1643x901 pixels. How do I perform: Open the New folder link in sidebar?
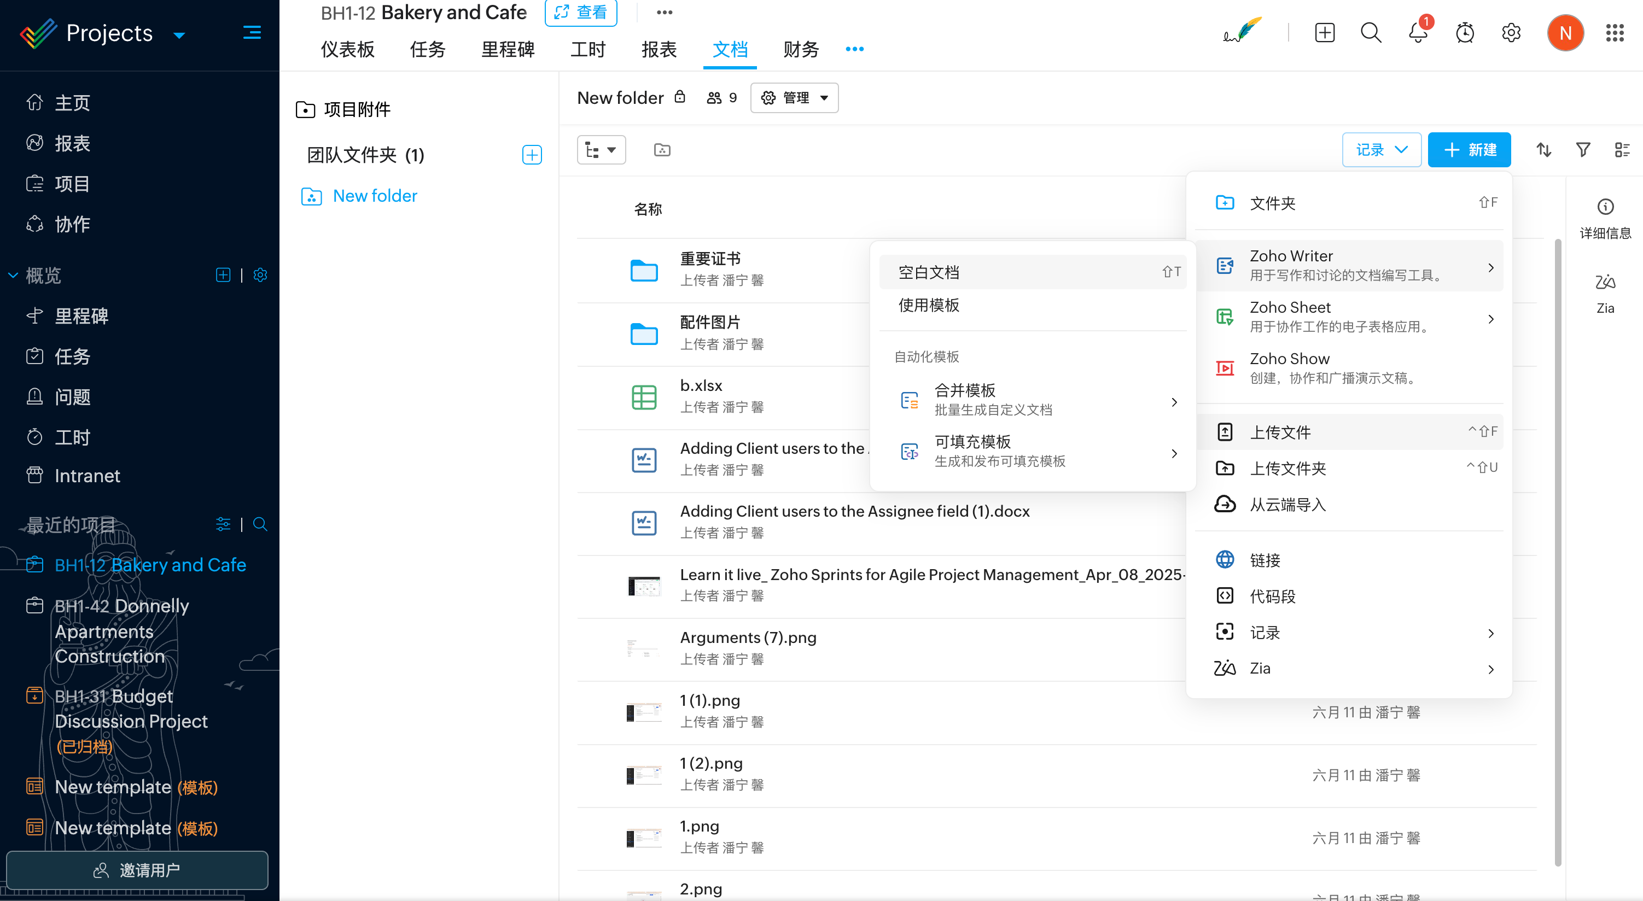point(375,196)
